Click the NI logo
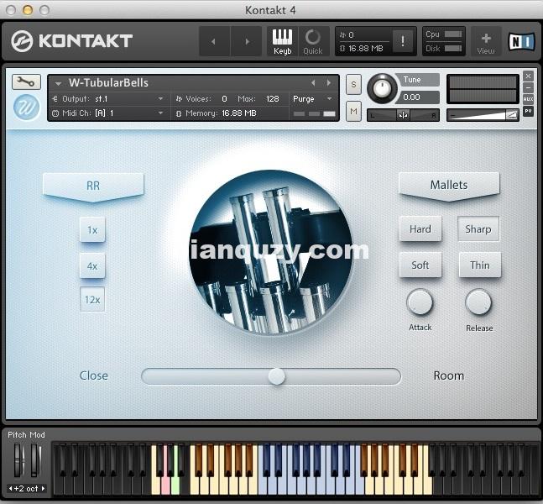The height and width of the screenshot is (504, 543). pos(521,42)
